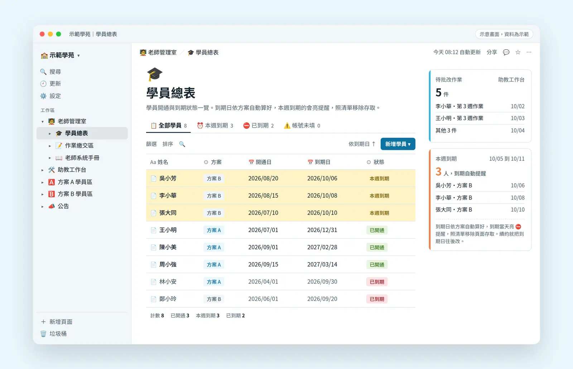Image resolution: width=573 pixels, height=369 pixels.
Task: Click the 姓名 column header
Action: 159,162
